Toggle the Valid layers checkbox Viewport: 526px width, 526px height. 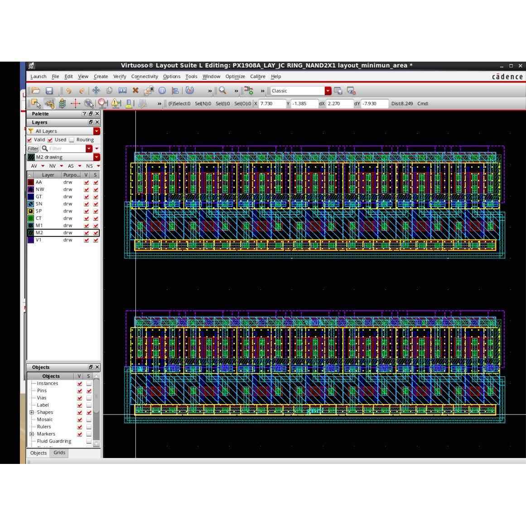click(29, 140)
